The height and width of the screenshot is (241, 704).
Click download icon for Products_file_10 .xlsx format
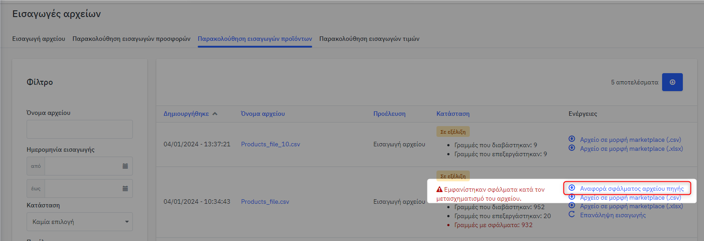(x=572, y=148)
